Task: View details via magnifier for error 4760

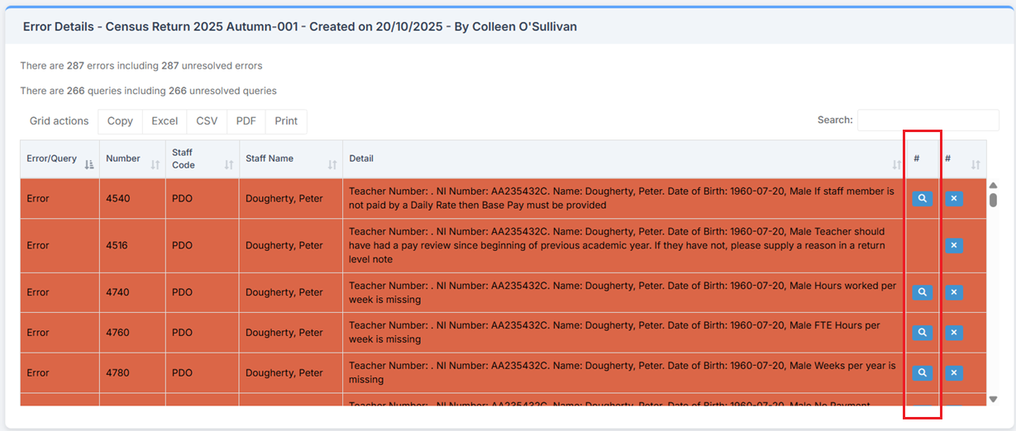Action: point(922,333)
